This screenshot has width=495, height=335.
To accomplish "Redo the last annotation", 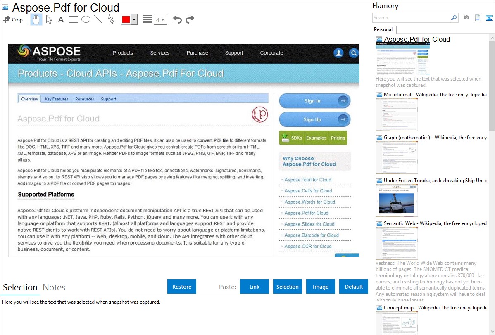I will (190, 19).
